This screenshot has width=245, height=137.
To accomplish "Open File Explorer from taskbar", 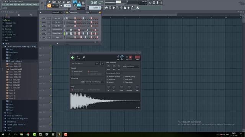I will point(22,134).
